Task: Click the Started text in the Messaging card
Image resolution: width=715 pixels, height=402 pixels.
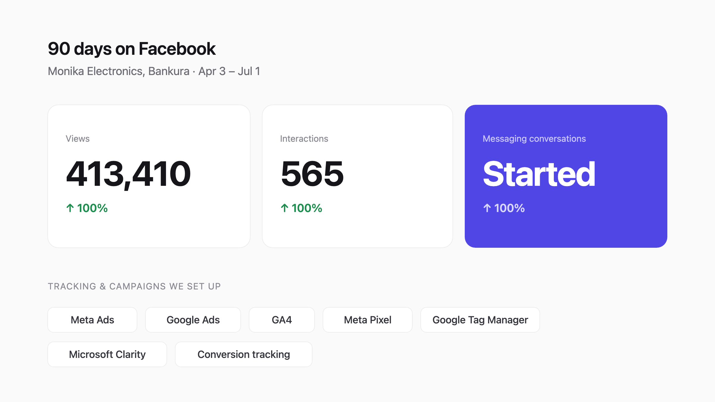Action: (539, 174)
